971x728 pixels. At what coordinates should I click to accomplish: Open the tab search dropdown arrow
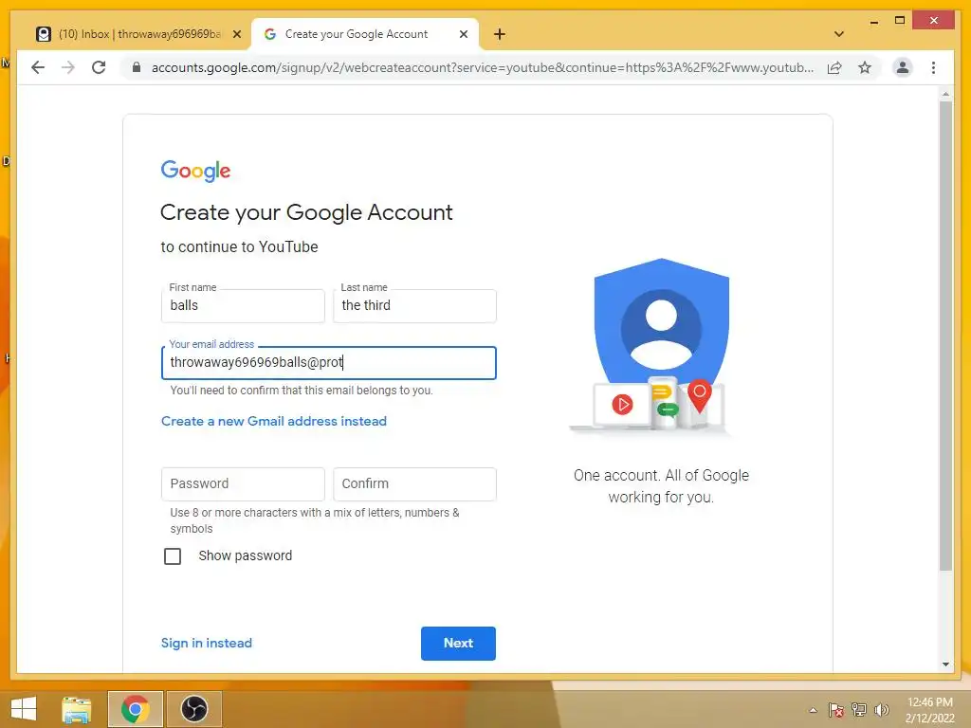click(838, 34)
